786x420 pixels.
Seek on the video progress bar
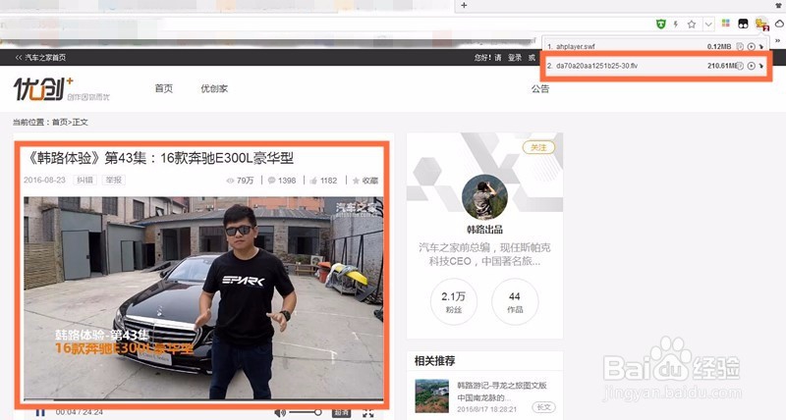coord(203,400)
